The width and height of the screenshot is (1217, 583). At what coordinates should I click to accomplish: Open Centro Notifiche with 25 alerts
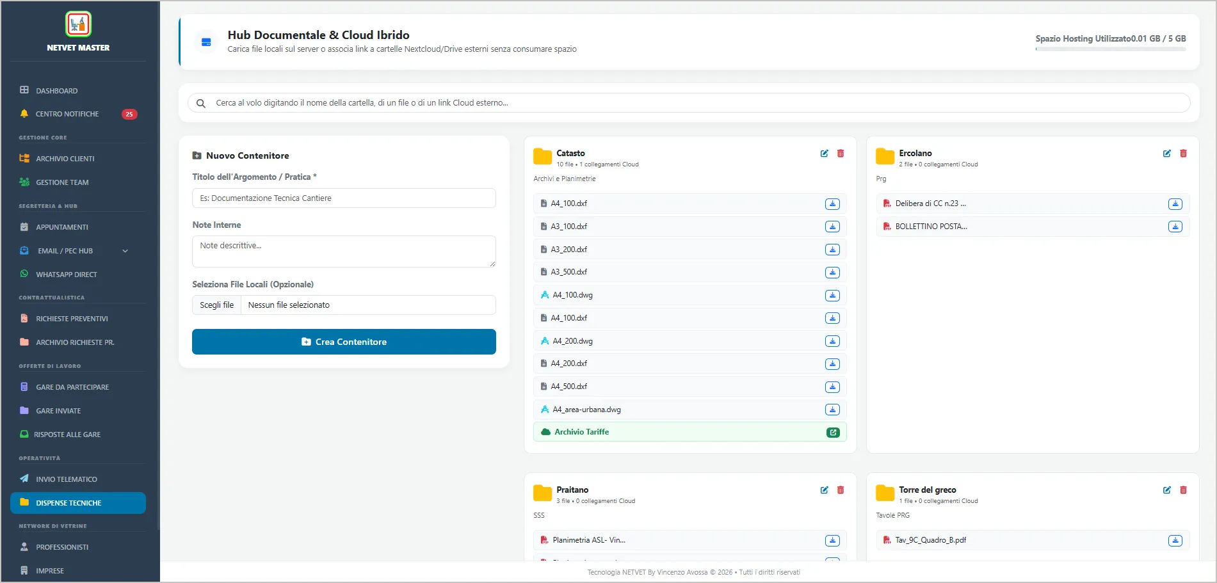pyautogui.click(x=78, y=114)
